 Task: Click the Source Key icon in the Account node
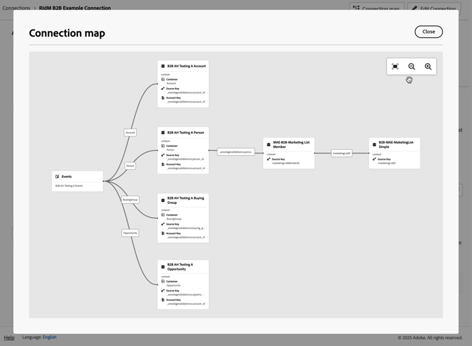[163, 89]
